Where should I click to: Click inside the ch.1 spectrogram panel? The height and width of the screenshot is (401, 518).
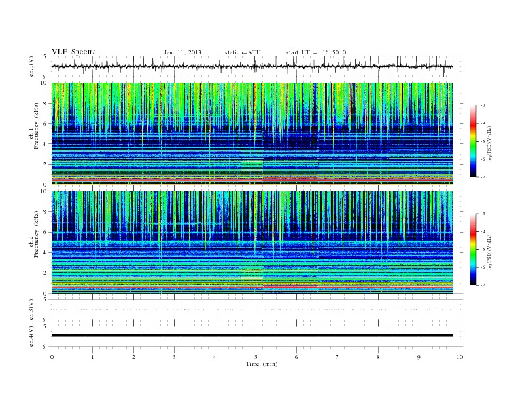[252, 134]
